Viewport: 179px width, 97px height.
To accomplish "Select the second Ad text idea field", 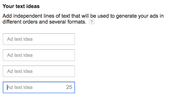I will (x=39, y=55).
